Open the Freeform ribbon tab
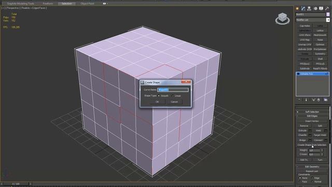Screen dimensions: 332x187 point(48,4)
